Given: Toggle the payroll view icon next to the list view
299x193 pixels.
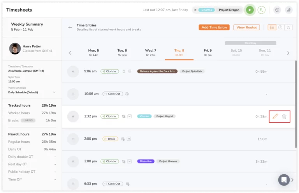Looking at the screenshot, I should (x=280, y=28).
